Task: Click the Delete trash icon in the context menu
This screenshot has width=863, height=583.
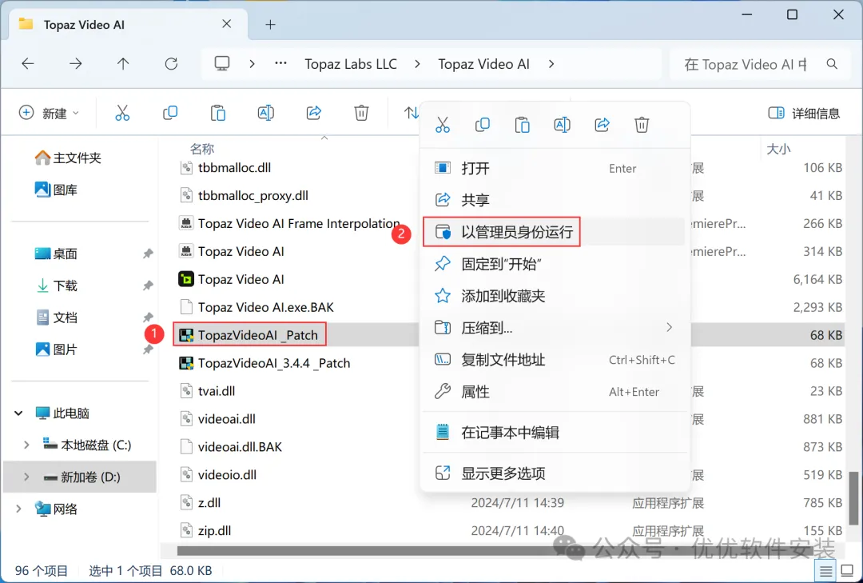Action: pos(642,125)
